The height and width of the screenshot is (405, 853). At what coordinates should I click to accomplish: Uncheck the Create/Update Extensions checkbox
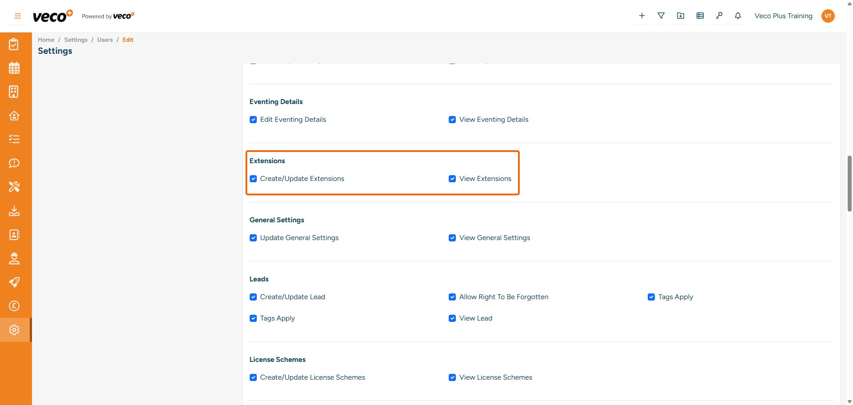point(253,179)
